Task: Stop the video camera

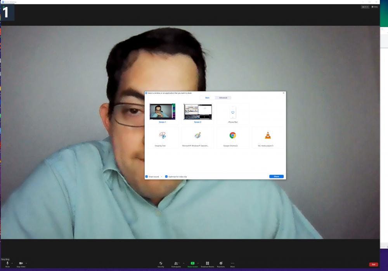Action: [x=20, y=265]
